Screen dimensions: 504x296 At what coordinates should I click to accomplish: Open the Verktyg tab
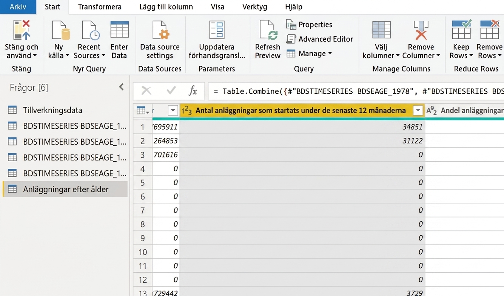pos(255,7)
